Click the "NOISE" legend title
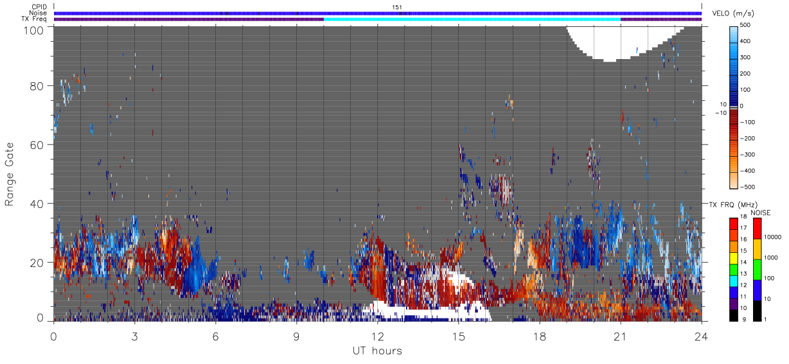This screenshot has height=364, width=789. (x=760, y=212)
